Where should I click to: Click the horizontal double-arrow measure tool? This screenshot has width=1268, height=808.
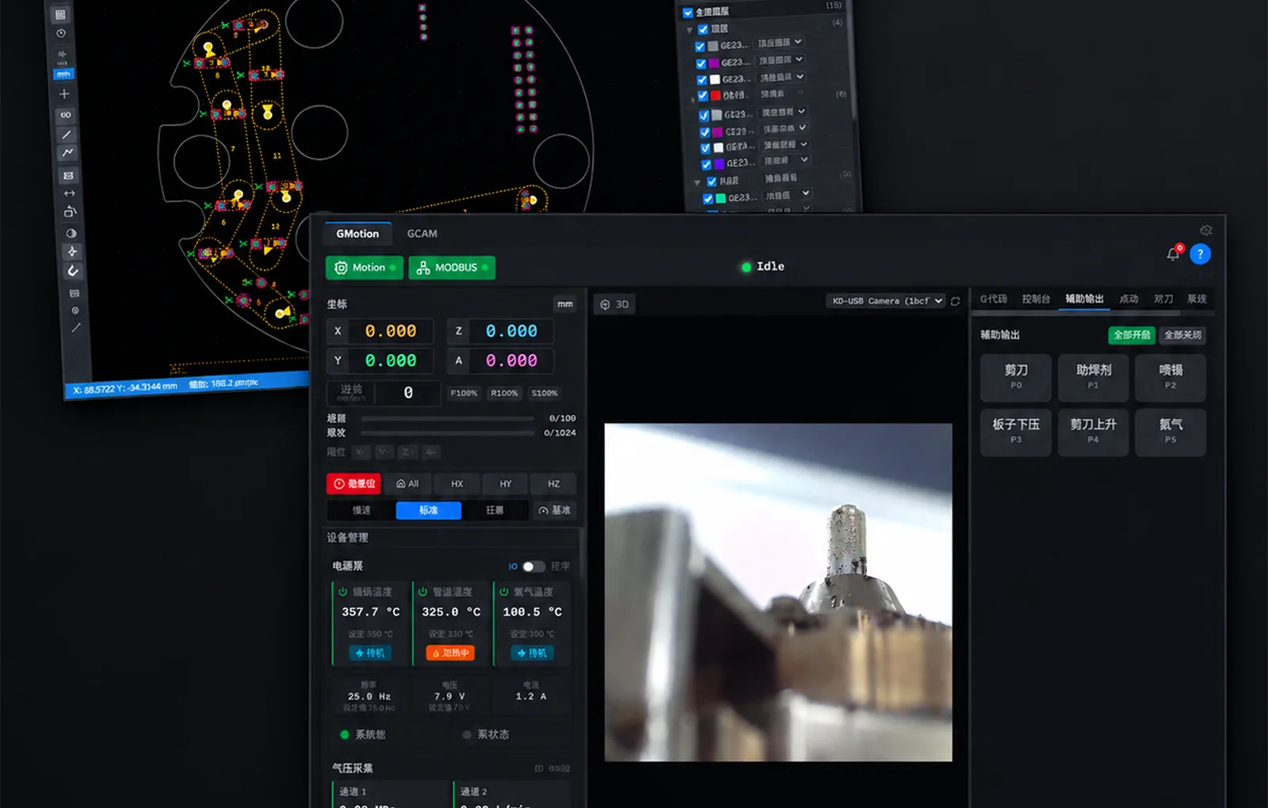pos(70,193)
